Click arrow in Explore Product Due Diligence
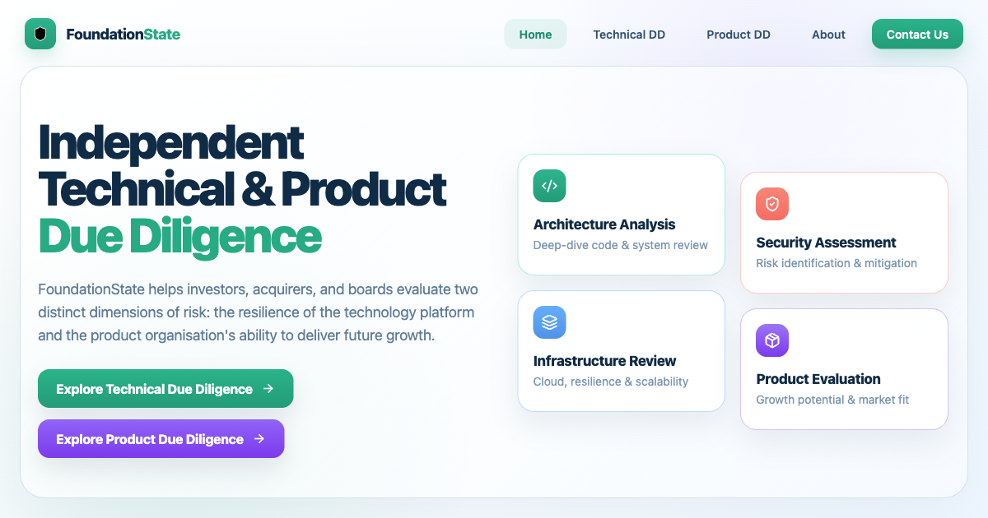Screen dimensions: 988x518 [x=259, y=439]
